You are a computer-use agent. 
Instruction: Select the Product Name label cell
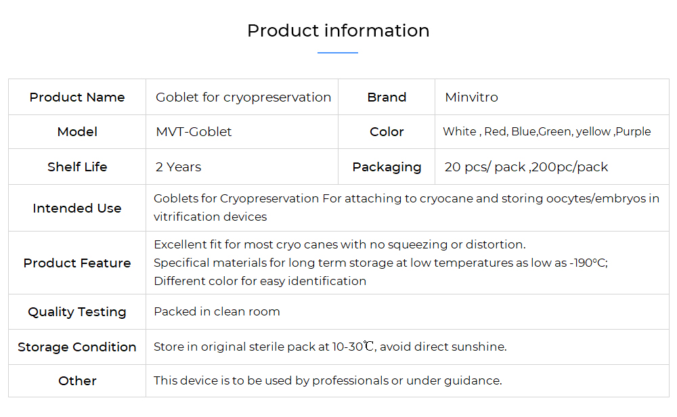click(77, 97)
